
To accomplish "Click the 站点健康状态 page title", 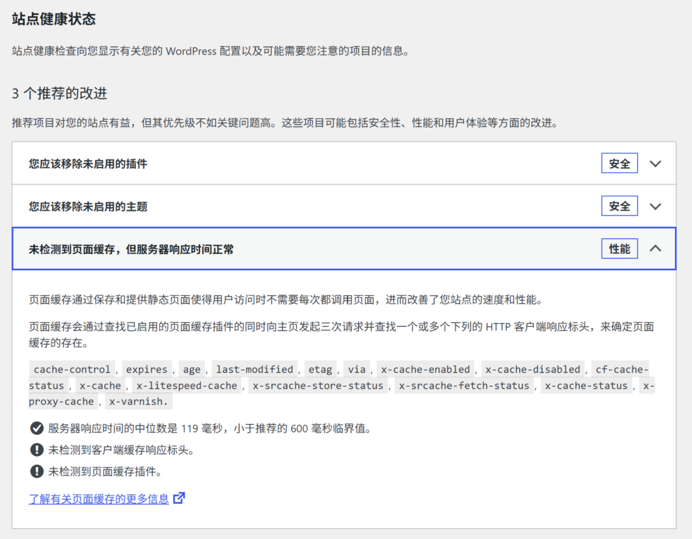I will pyautogui.click(x=53, y=19).
